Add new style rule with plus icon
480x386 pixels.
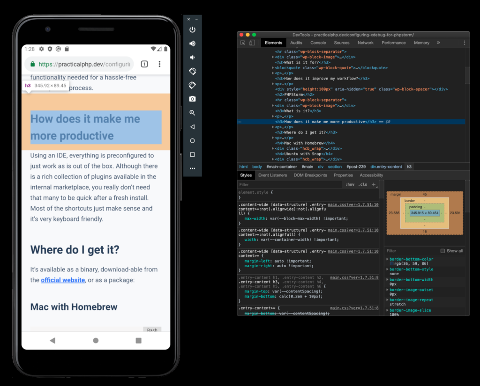tap(374, 184)
